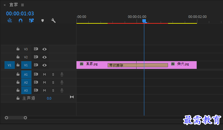Toggle Linked Selection icon
Image resolution: width=223 pixels, height=130 pixels.
click(31, 20)
